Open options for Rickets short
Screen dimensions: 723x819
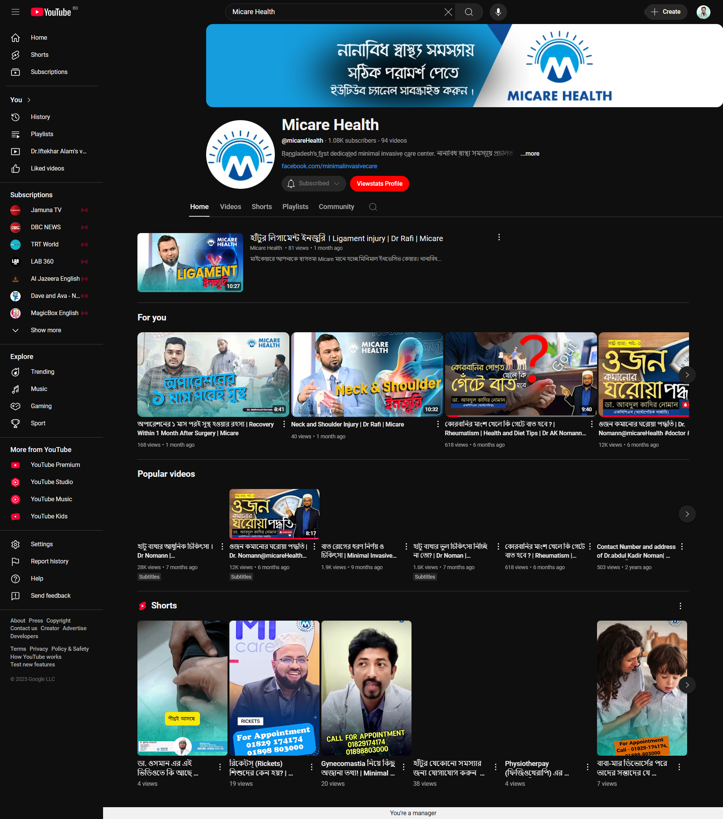click(x=311, y=767)
